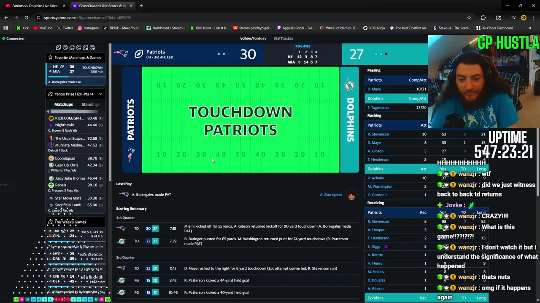Open the Stream prodbybigni... bookmark
Image resolution: width=540 pixels, height=303 pixels.
click(x=252, y=28)
